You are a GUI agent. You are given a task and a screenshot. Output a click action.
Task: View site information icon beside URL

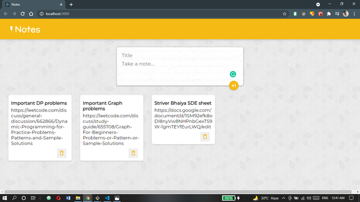pos(42,13)
